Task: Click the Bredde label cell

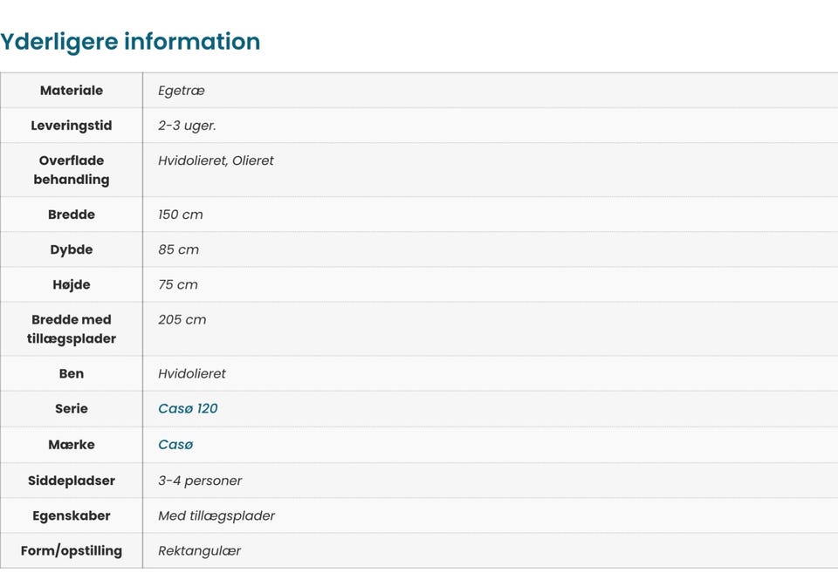Action: pyautogui.click(x=72, y=214)
